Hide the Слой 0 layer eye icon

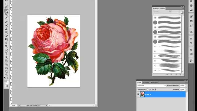[x=138, y=94]
